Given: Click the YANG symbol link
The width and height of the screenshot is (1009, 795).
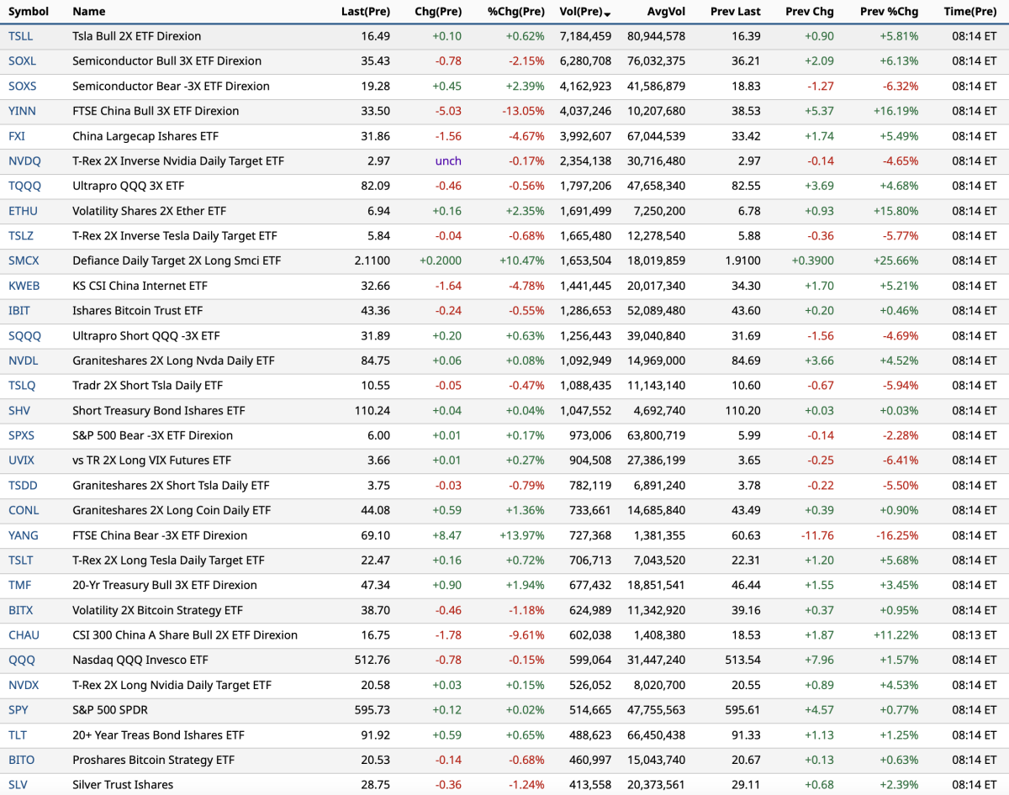Looking at the screenshot, I should click(24, 535).
